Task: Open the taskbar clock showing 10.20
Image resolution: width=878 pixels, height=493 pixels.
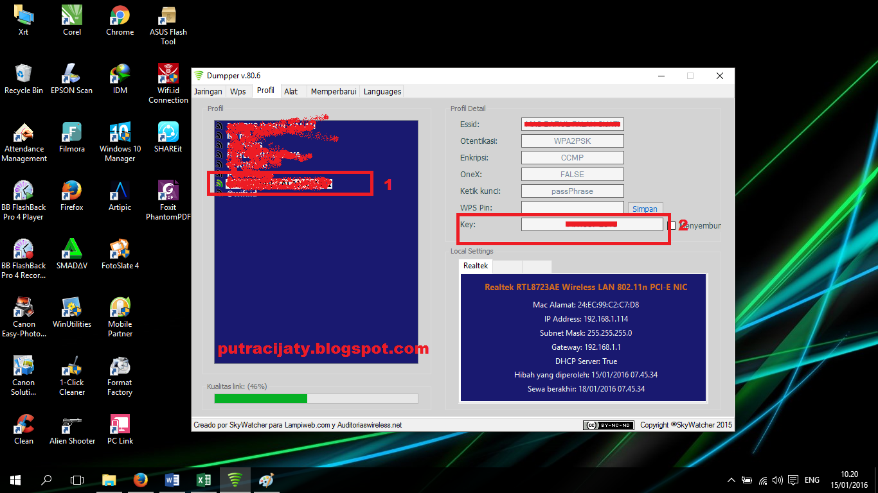Action: tap(848, 480)
